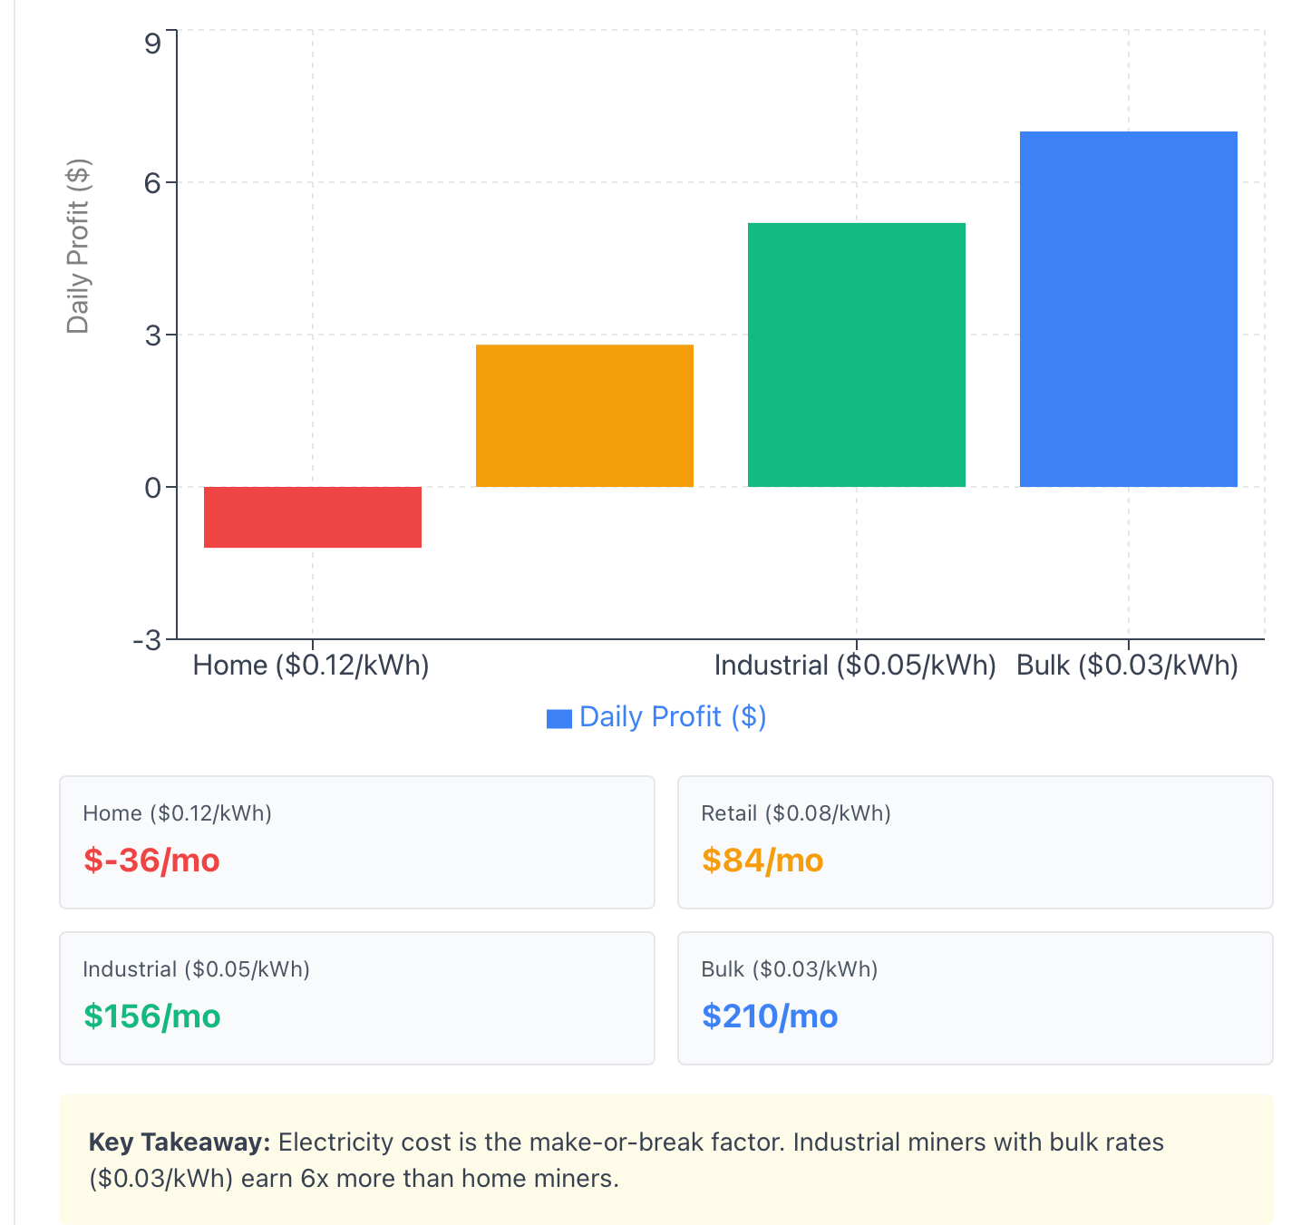The image size is (1311, 1225).
Task: Click the red Home daily profit bar
Action: pyautogui.click(x=312, y=517)
